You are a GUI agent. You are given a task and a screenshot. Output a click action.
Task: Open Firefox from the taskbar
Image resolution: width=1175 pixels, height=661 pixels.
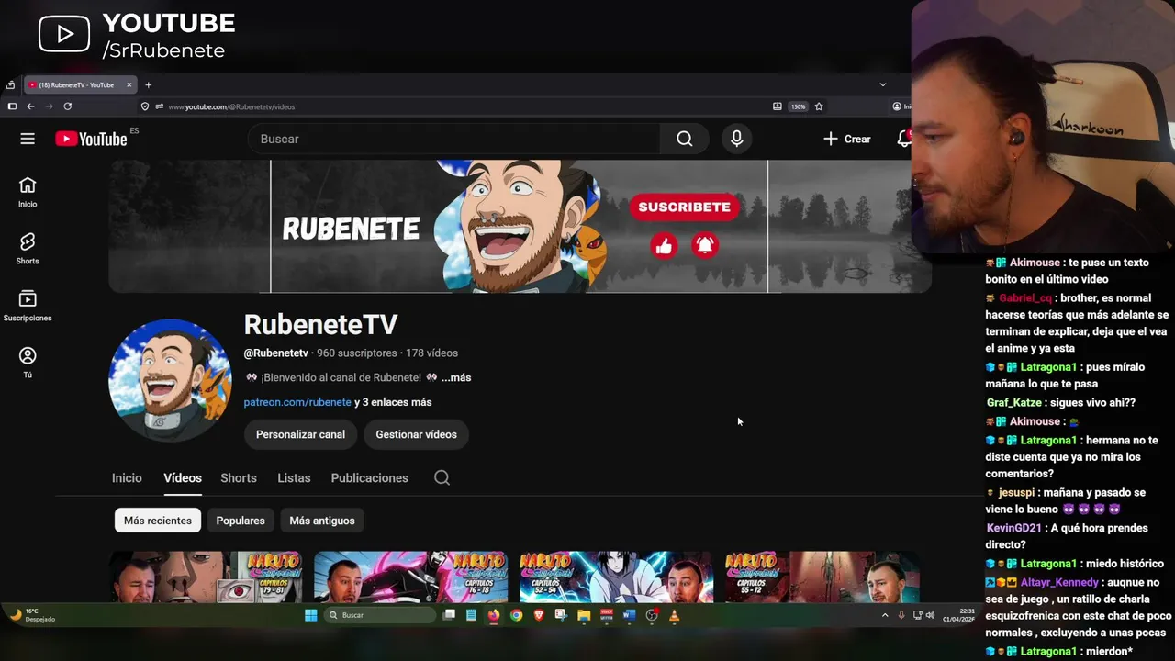click(494, 615)
